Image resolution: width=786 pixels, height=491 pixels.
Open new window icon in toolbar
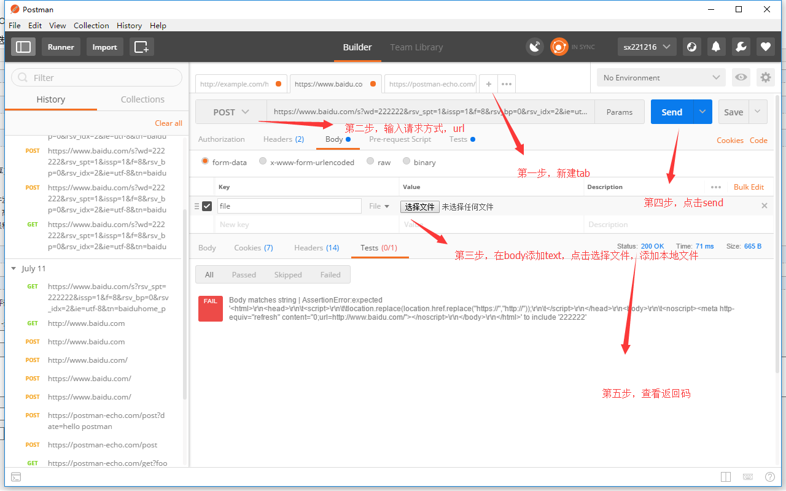(x=141, y=47)
